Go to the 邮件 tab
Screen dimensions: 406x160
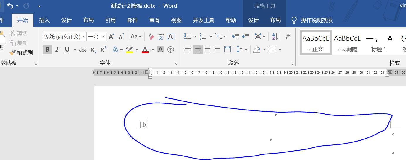point(132,20)
